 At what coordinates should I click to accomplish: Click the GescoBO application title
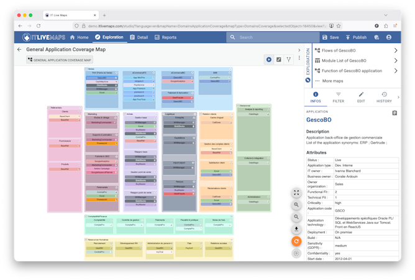(319, 120)
